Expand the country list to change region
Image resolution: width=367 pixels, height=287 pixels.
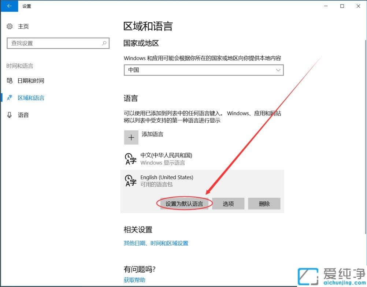(x=204, y=70)
